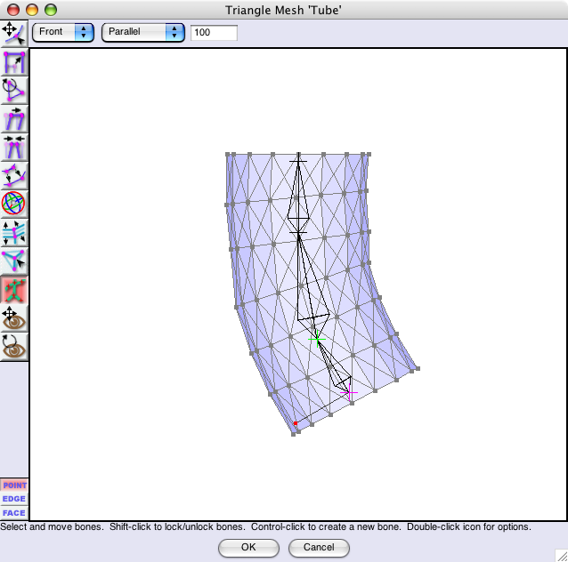Viewport: 568px width, 562px height.
Task: Open the Parallel projection dropdown
Action: pos(143,32)
